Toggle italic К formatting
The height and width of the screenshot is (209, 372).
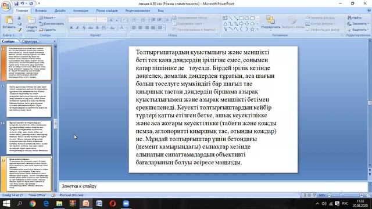coord(77,28)
